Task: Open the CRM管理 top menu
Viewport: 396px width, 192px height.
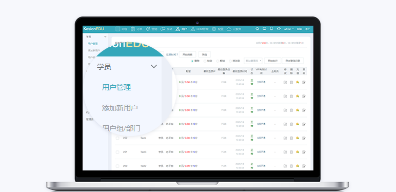Action: click(x=200, y=29)
